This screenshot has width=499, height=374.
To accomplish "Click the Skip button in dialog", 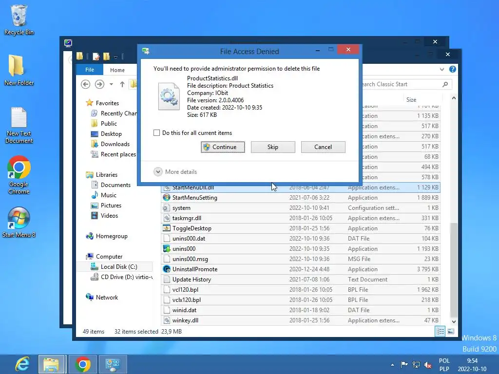I will tap(273, 147).
